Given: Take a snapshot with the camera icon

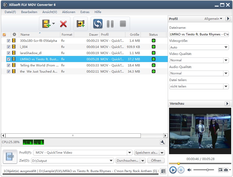Looking at the screenshot, I should pyautogui.click(x=226, y=170).
